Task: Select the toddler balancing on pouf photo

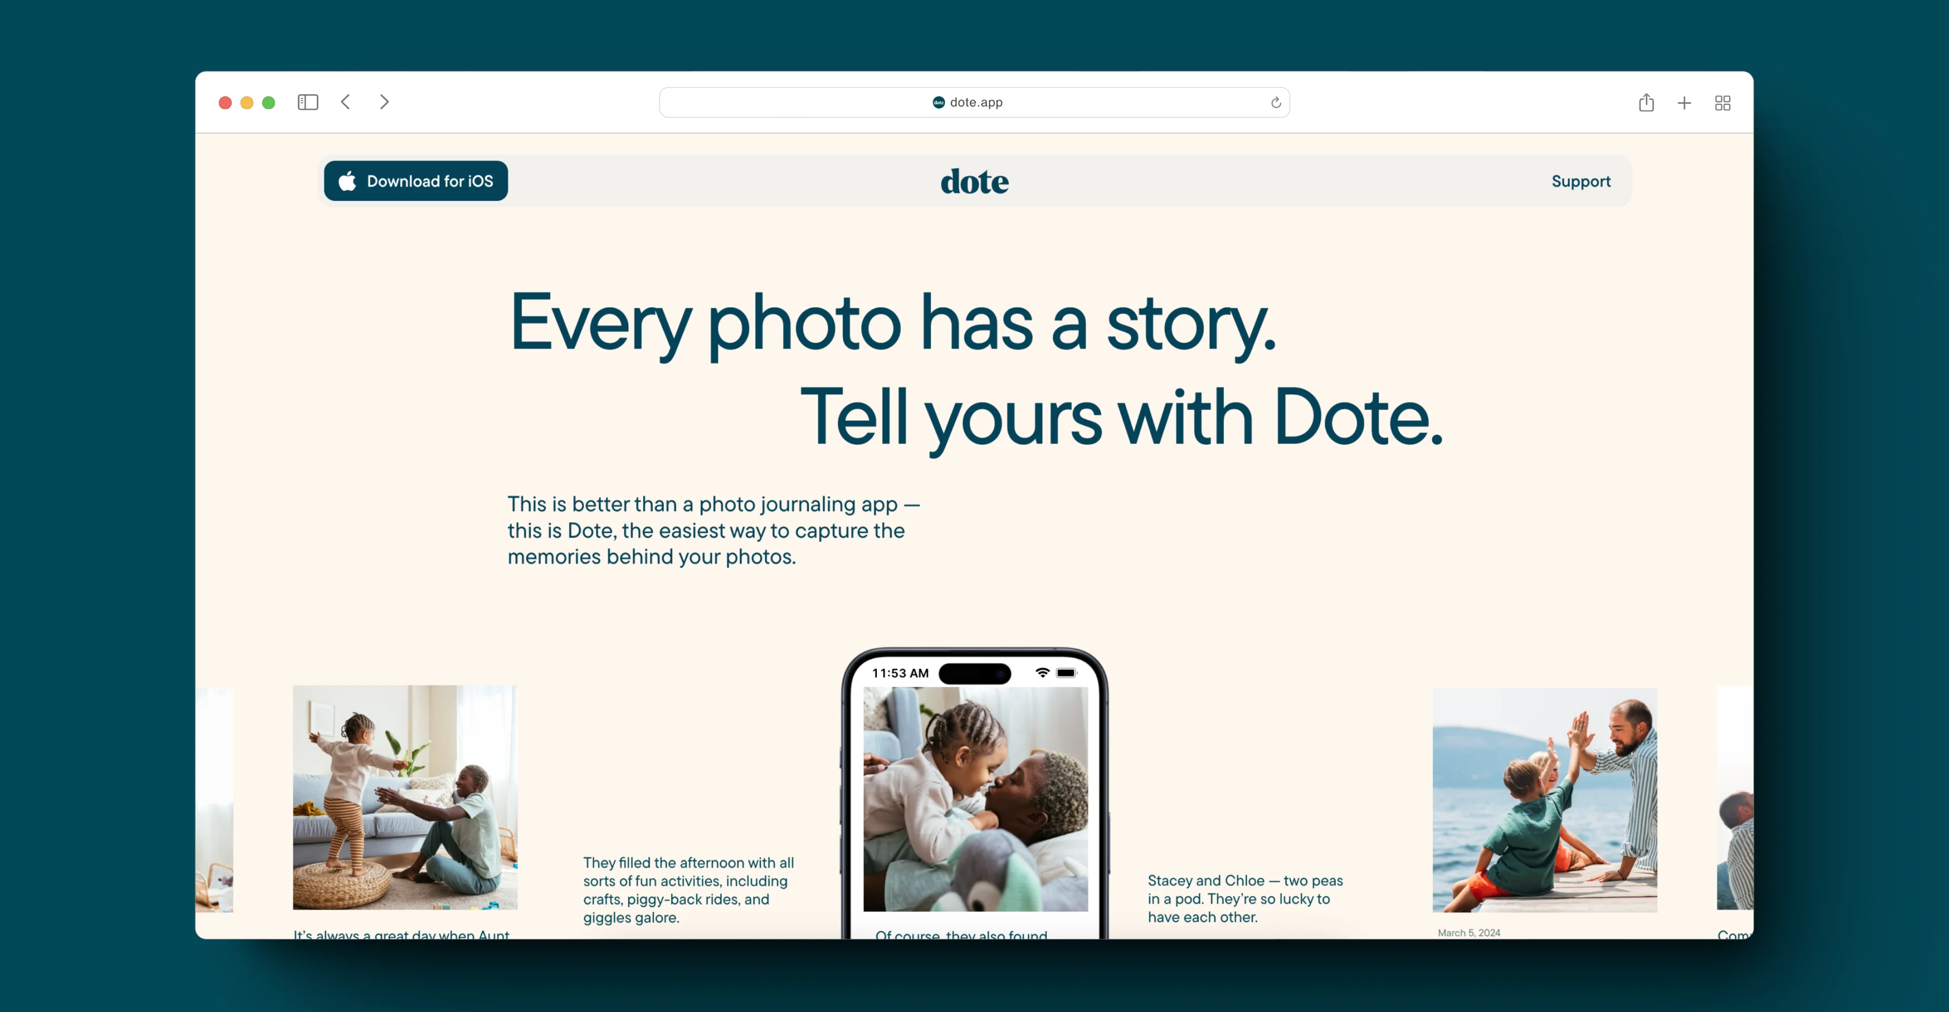Action: (x=406, y=797)
